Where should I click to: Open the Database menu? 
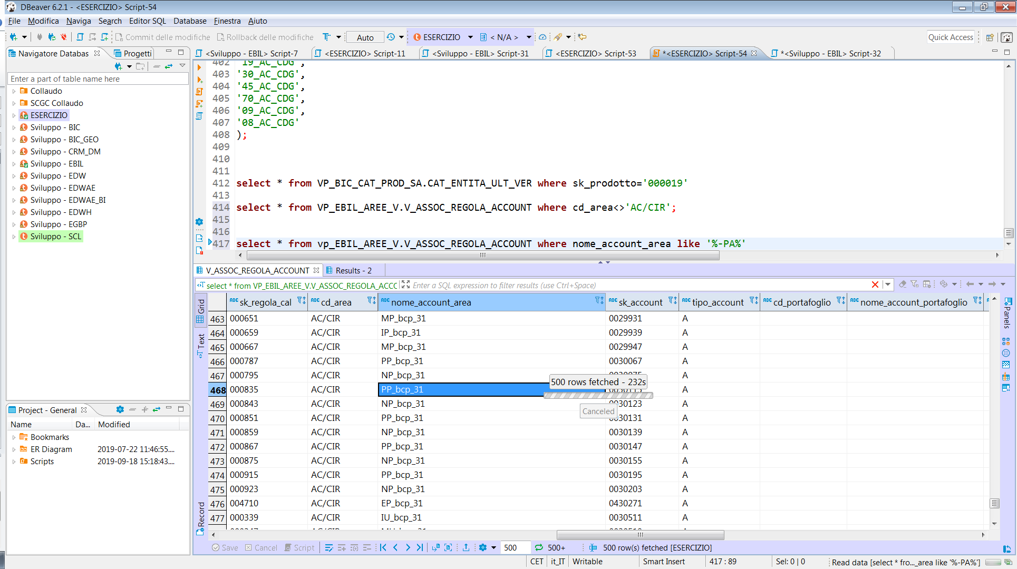tap(190, 21)
